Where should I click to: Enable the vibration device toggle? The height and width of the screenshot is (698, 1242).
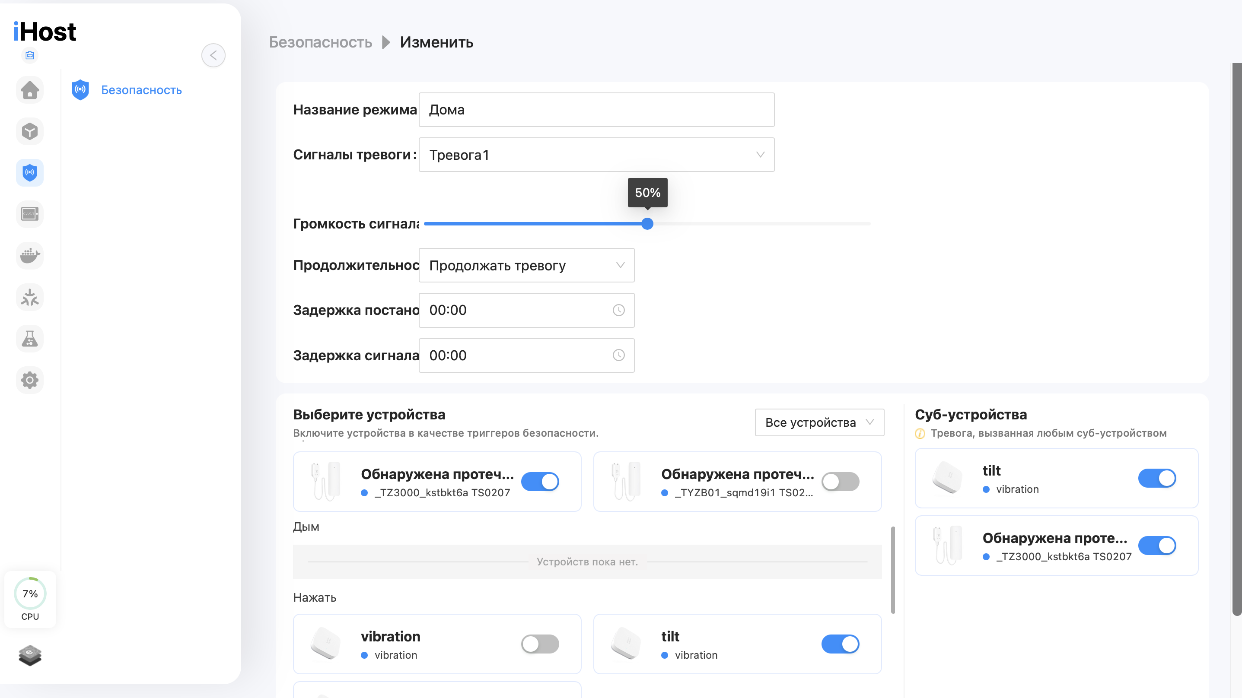[x=540, y=644]
